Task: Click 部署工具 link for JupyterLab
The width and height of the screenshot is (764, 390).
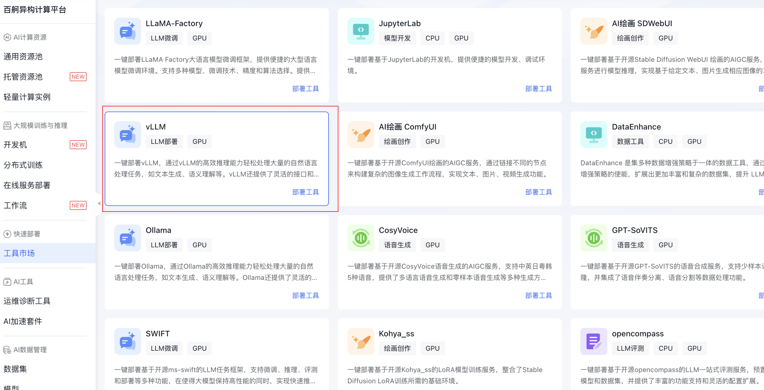Action: (538, 89)
